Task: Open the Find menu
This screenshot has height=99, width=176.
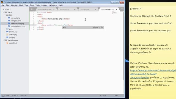Action: click(21, 5)
